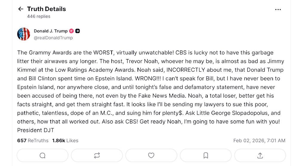View the 1.86k Likes list

pos(65,140)
